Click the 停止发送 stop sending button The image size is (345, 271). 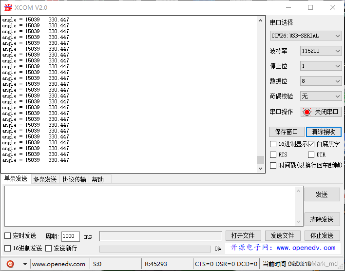[x=322, y=236]
